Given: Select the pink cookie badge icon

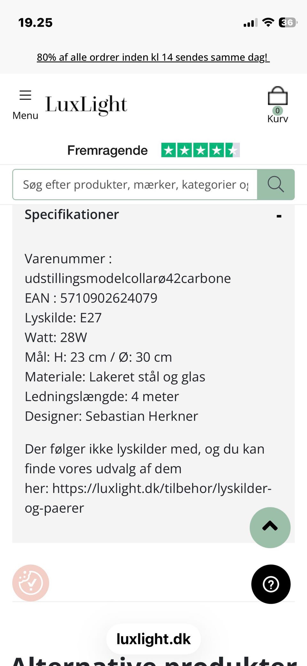Looking at the screenshot, I should pos(31,583).
